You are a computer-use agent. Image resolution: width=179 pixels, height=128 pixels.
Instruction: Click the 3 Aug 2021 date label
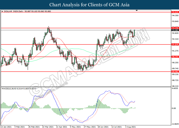coord(130,127)
